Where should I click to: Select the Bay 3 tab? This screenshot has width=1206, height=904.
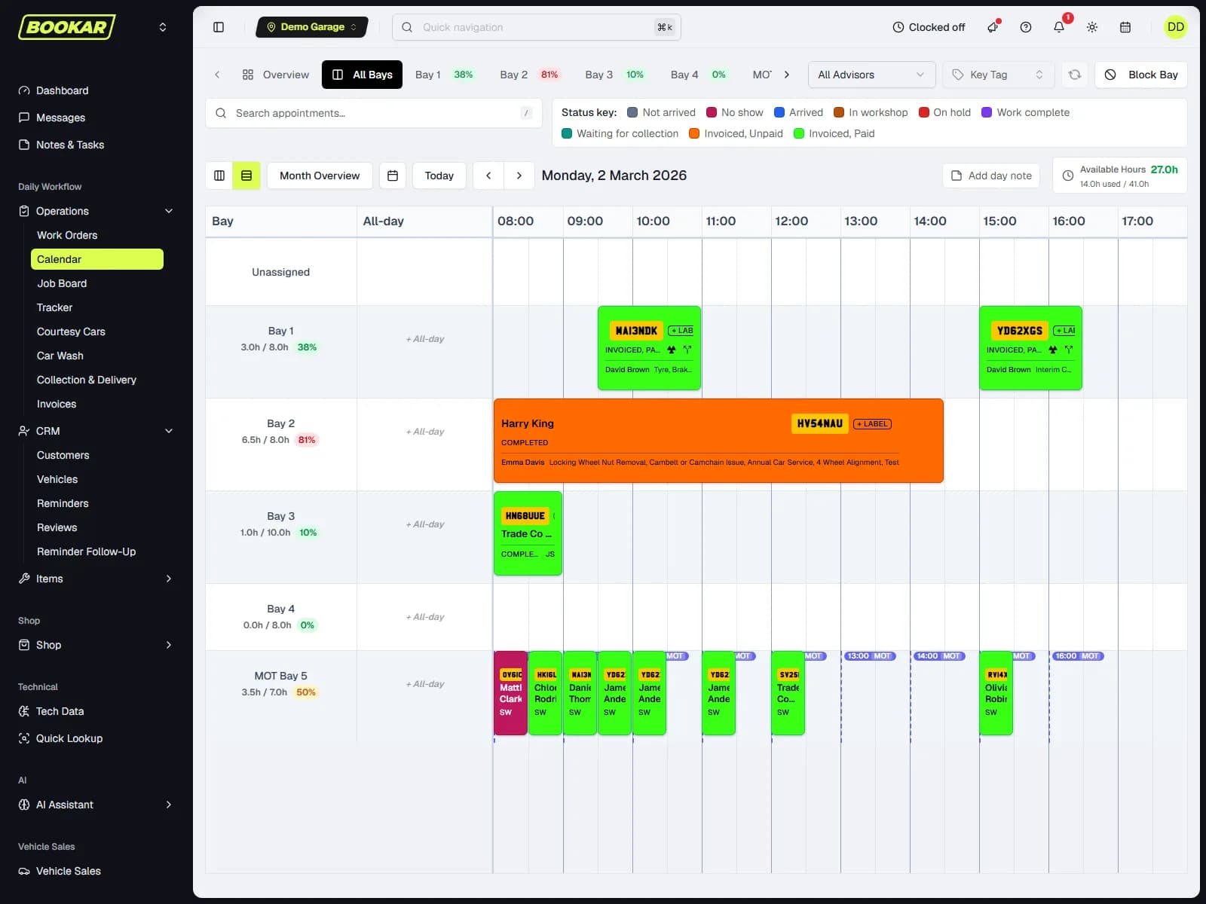[x=614, y=75]
